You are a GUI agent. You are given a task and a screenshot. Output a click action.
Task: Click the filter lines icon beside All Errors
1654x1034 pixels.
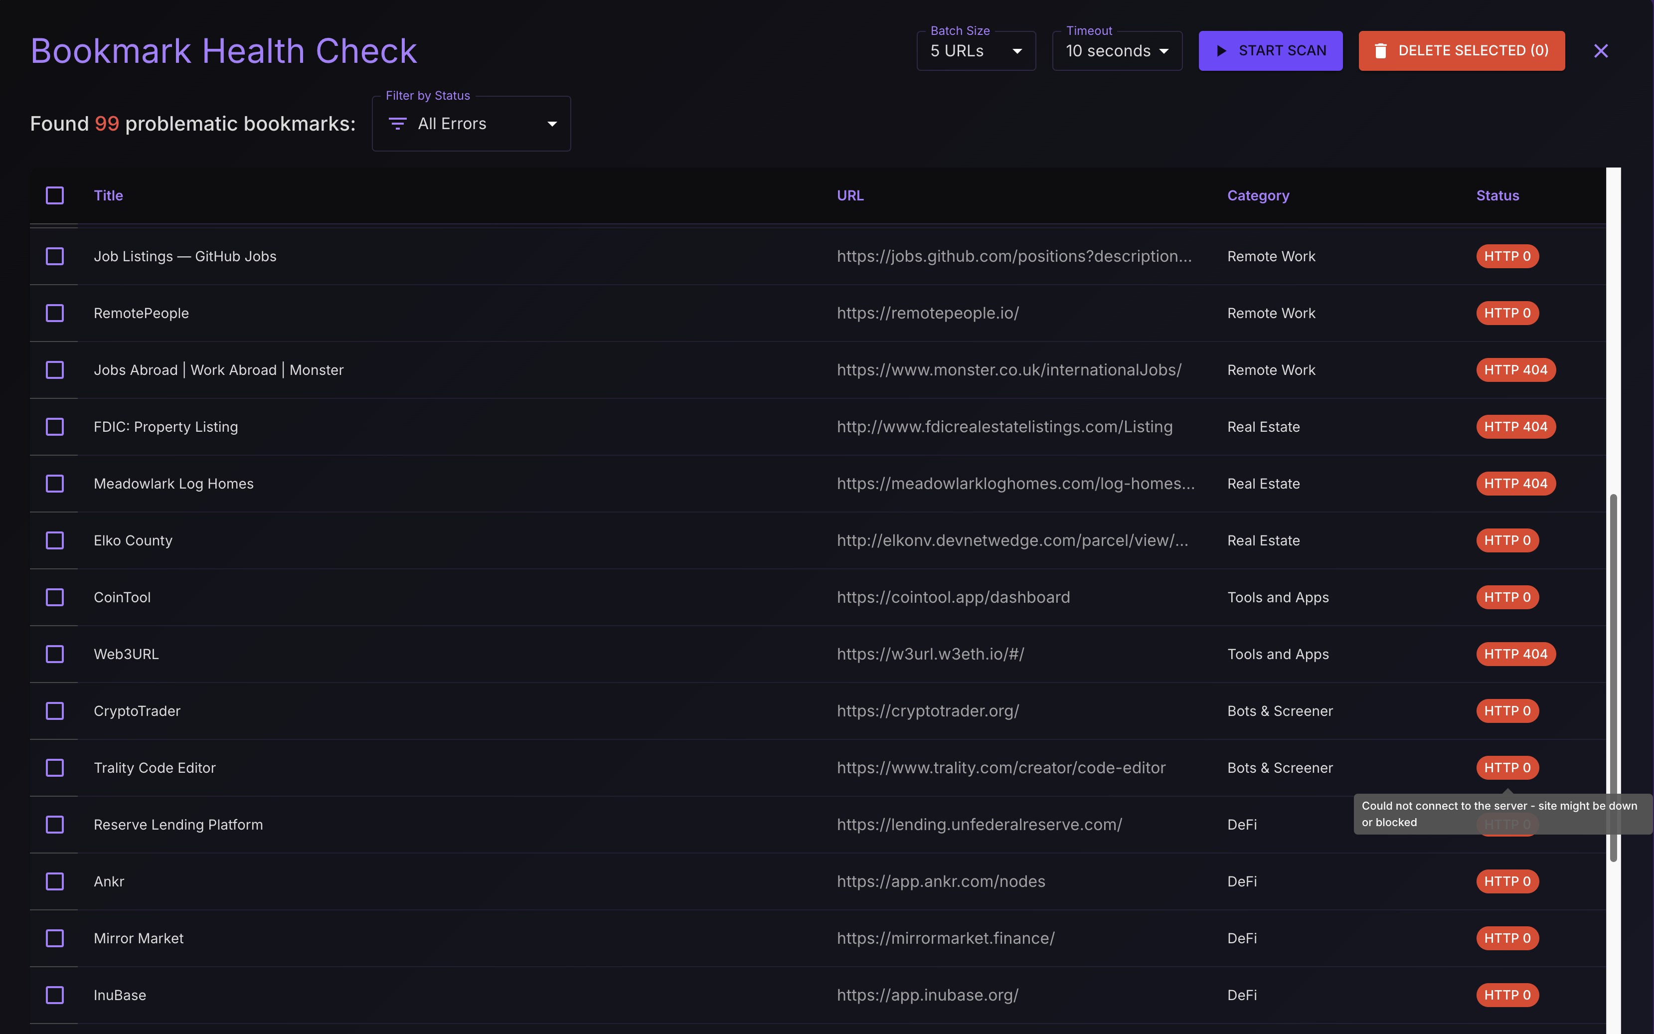397,124
